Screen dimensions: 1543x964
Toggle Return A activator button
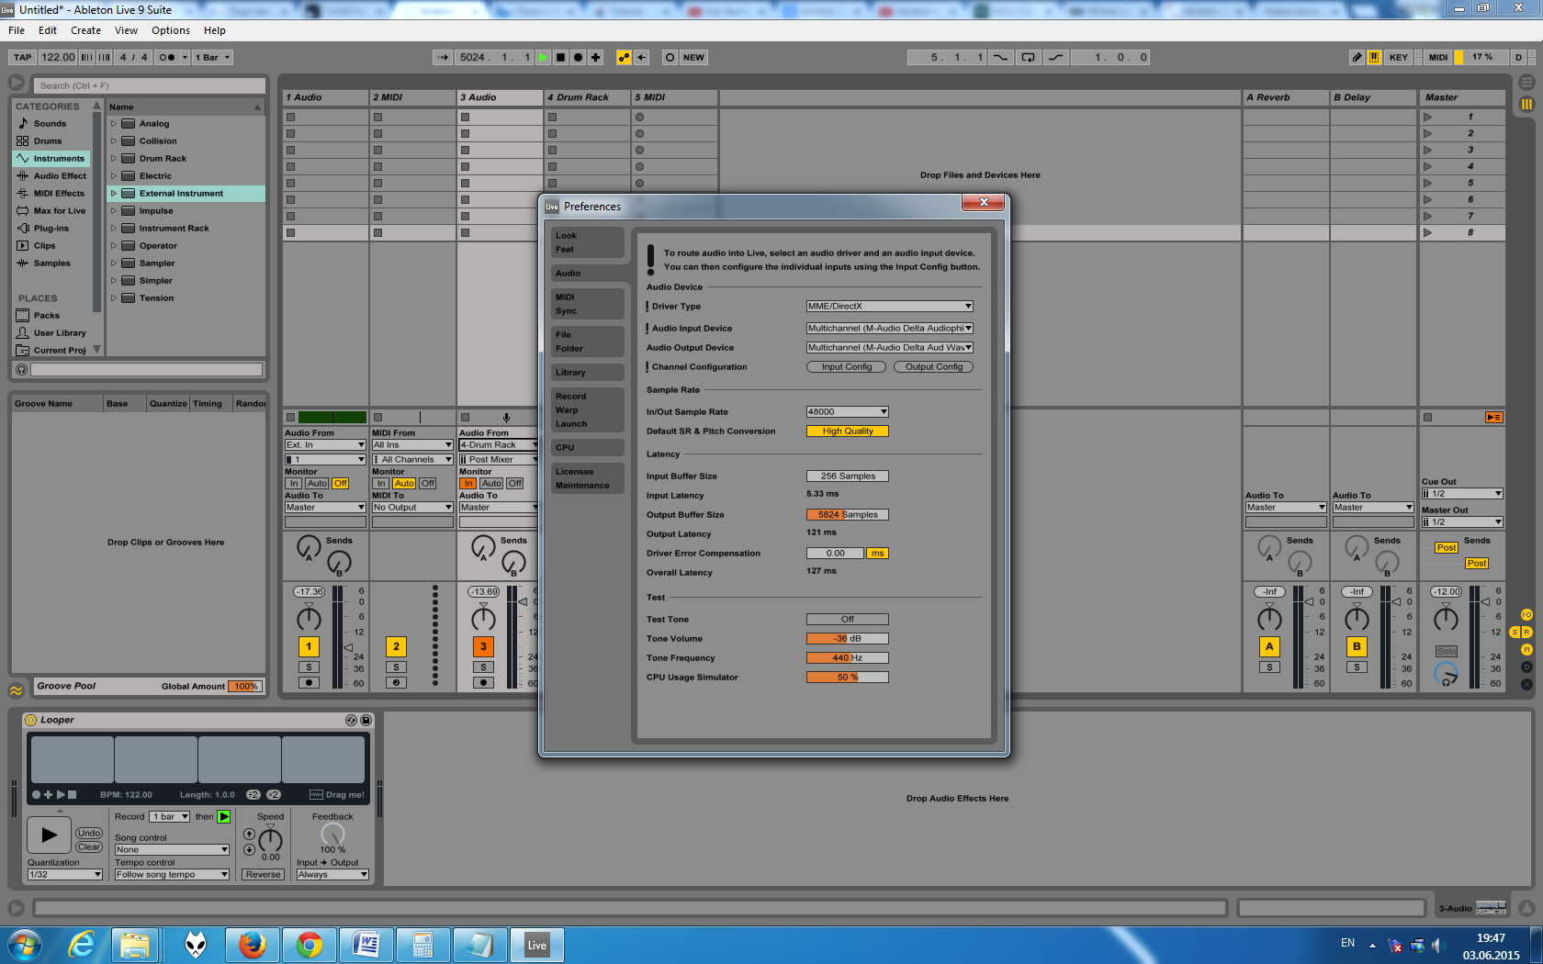[1269, 646]
